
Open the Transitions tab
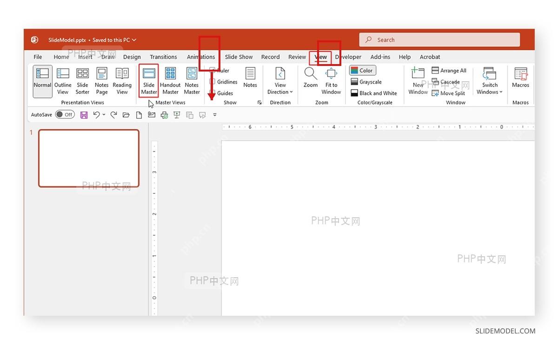[x=163, y=57]
